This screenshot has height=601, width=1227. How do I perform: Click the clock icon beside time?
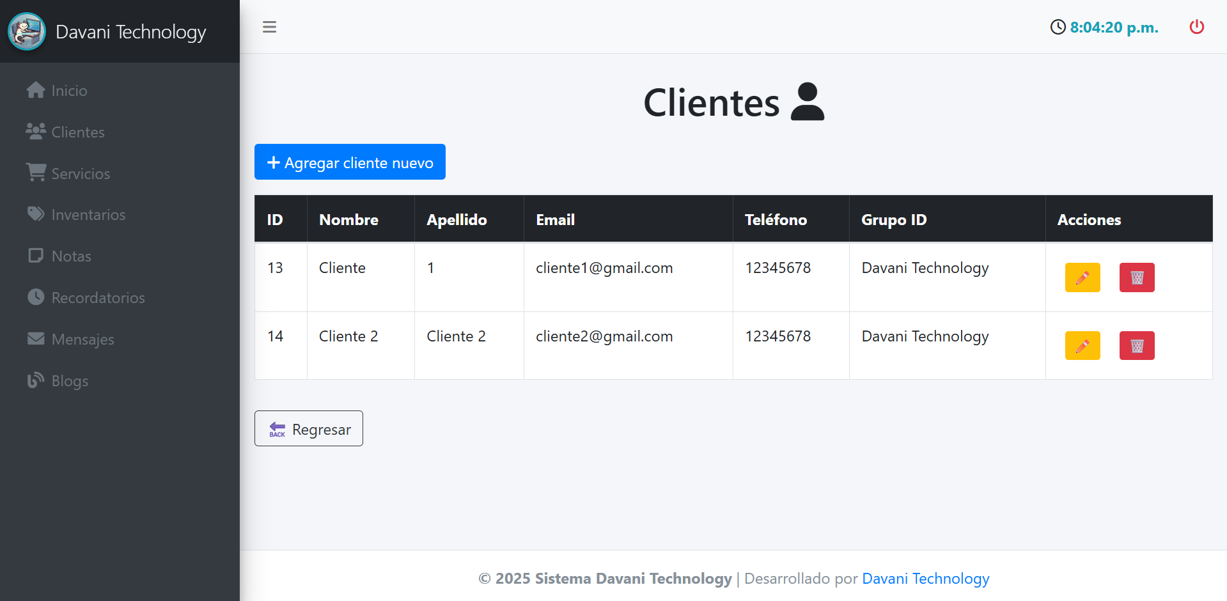pyautogui.click(x=1058, y=27)
